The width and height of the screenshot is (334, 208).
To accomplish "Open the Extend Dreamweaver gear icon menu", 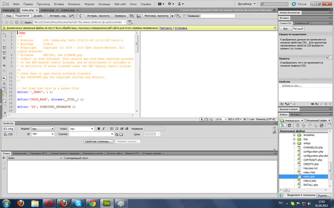I will coord(171,4).
